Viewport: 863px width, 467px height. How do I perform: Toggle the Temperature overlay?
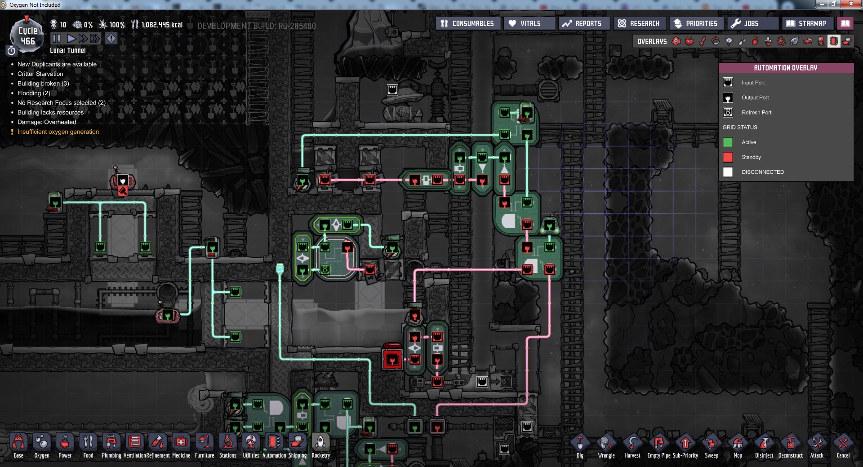coord(703,41)
